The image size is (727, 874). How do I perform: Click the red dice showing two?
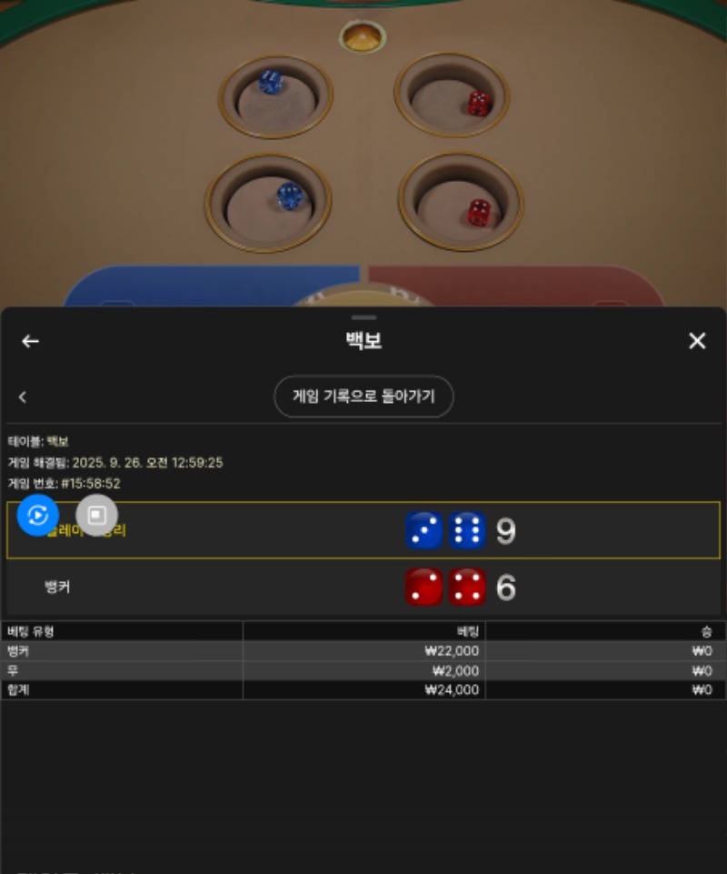click(x=424, y=587)
